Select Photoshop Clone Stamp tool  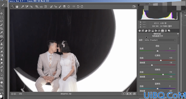[2, 44]
